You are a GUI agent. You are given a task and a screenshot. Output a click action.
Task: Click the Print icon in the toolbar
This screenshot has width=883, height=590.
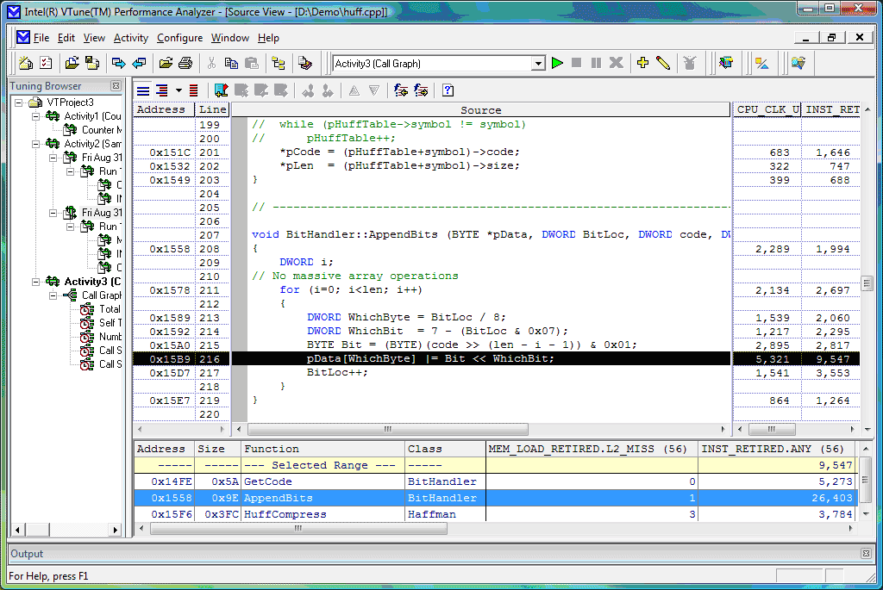(185, 63)
